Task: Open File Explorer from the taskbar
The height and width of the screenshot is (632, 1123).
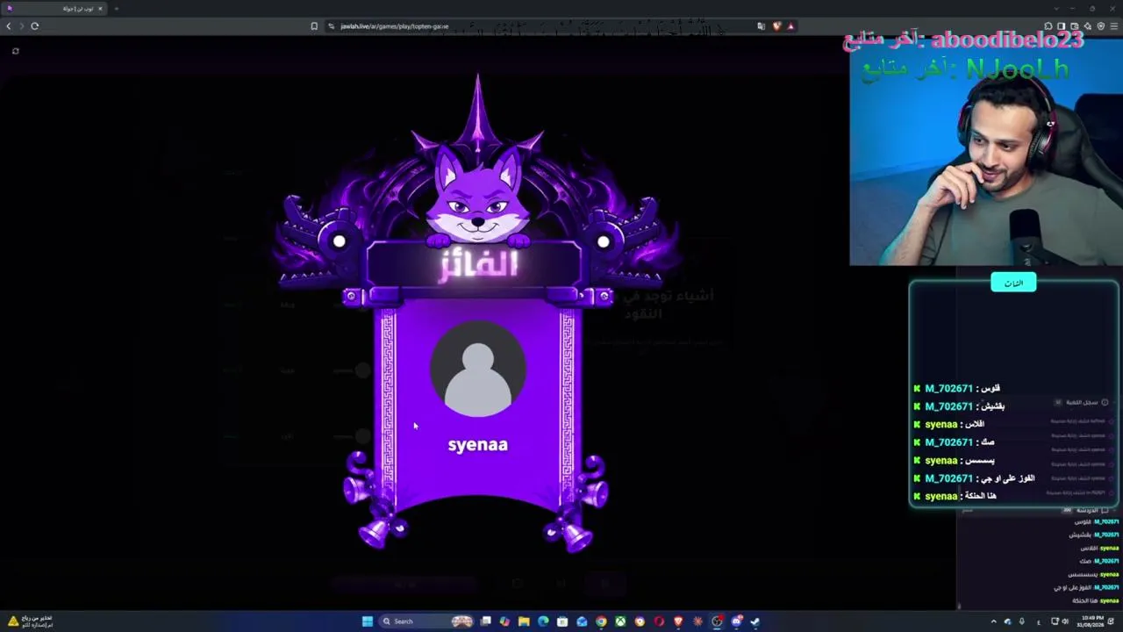Action: (524, 621)
